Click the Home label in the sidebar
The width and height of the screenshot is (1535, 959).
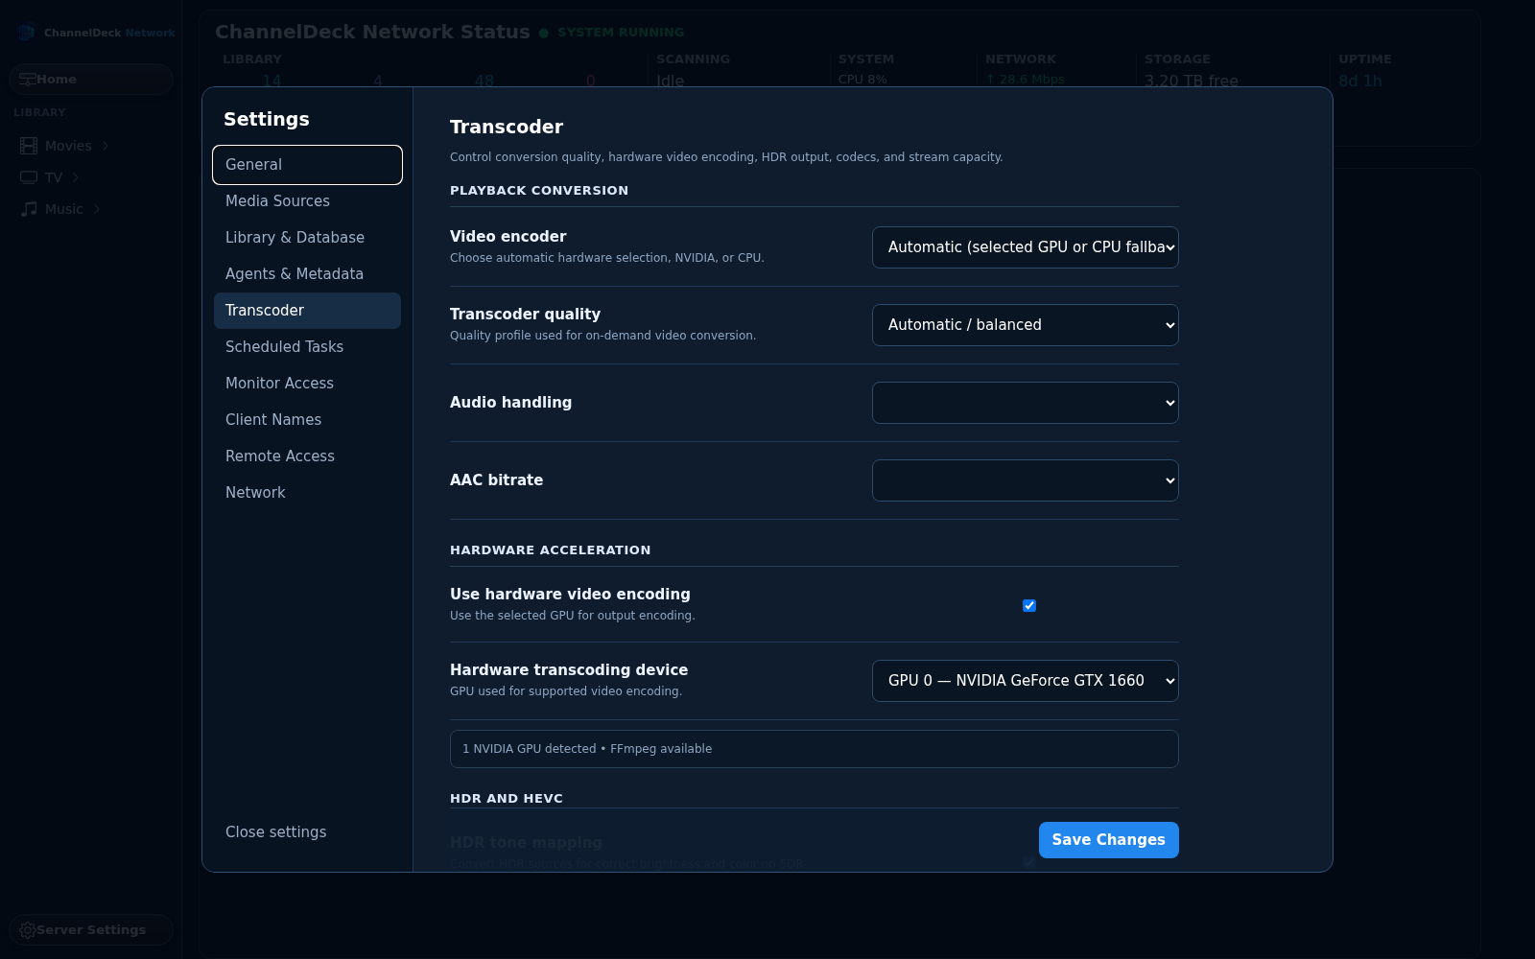(57, 80)
